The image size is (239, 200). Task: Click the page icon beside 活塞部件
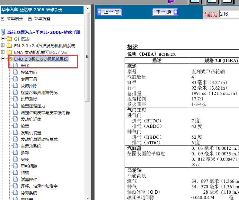click(x=15, y=179)
